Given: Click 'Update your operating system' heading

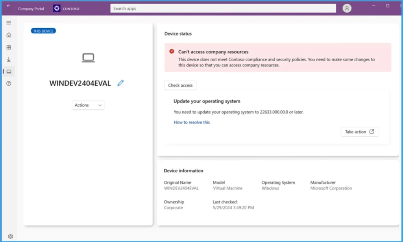Looking at the screenshot, I should pyautogui.click(x=207, y=101).
